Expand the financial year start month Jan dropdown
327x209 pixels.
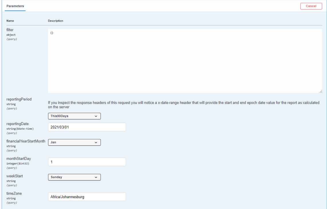(x=74, y=142)
